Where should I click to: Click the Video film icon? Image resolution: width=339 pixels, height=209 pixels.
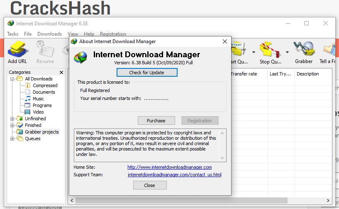coord(27,112)
